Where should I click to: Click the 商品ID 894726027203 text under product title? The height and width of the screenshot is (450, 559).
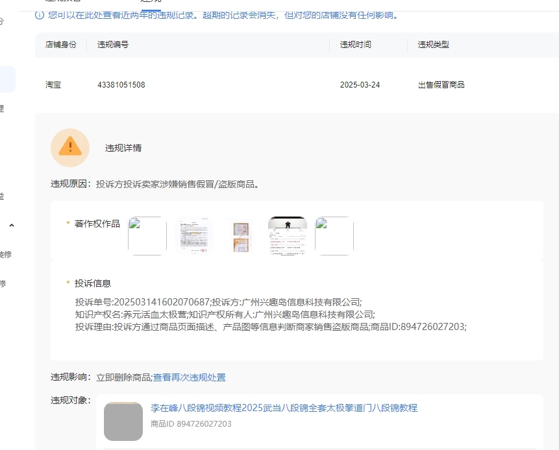(x=191, y=423)
